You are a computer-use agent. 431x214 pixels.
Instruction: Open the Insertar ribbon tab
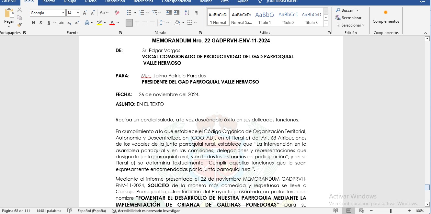49,1
